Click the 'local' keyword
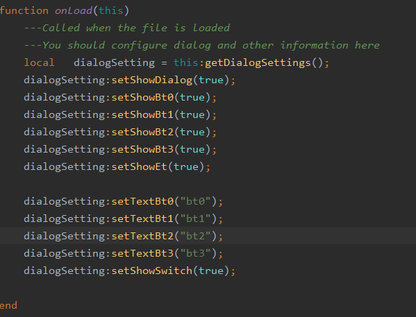The width and height of the screenshot is (416, 317). click(39, 62)
